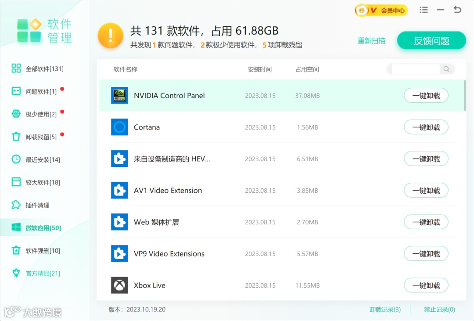The width and height of the screenshot is (474, 321).
Task: Uninstall Xbox Live with 一键卸载
Action: click(426, 285)
